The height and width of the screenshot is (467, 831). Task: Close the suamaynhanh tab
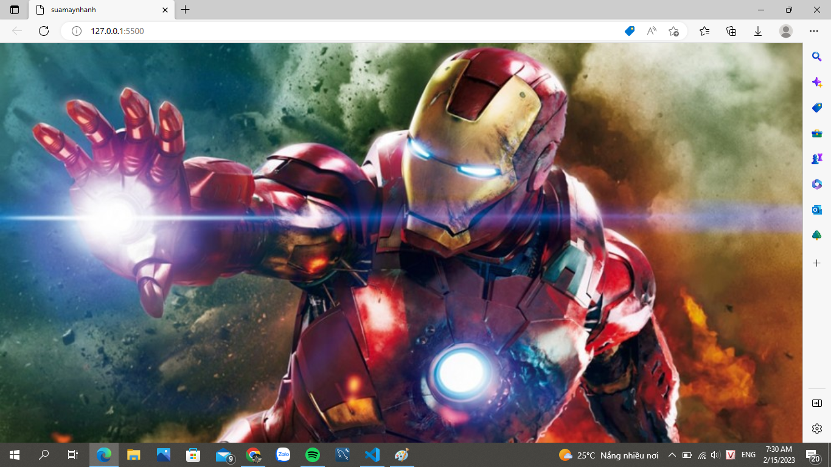(165, 10)
